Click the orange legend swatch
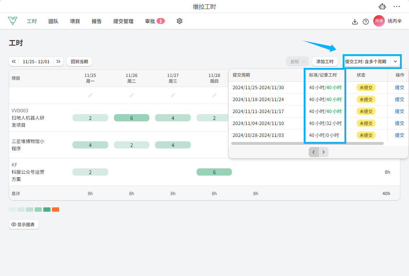The image size is (409, 276). pyautogui.click(x=56, y=210)
